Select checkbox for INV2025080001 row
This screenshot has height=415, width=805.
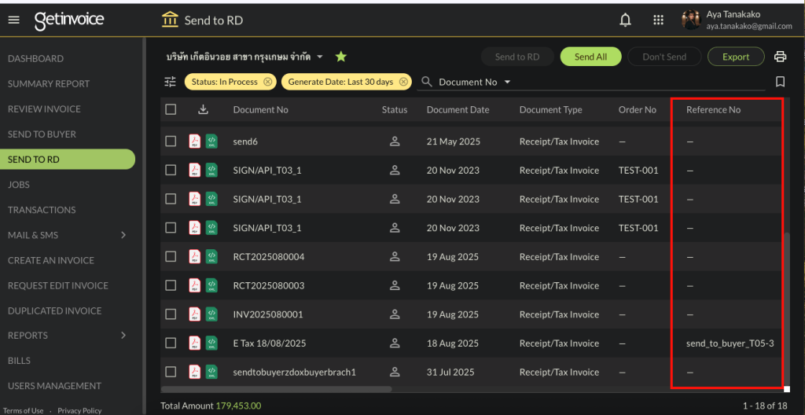(171, 314)
